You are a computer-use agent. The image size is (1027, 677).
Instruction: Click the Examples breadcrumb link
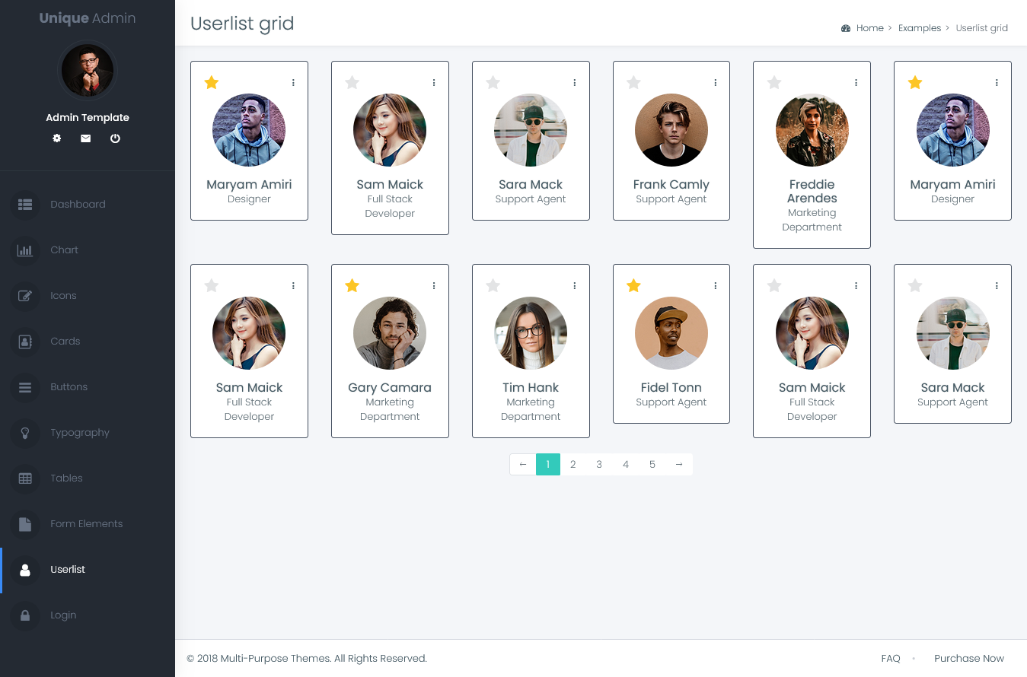pyautogui.click(x=920, y=27)
